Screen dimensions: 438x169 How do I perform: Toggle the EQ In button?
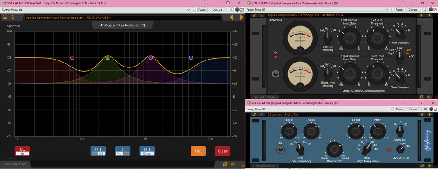[x=22, y=151]
